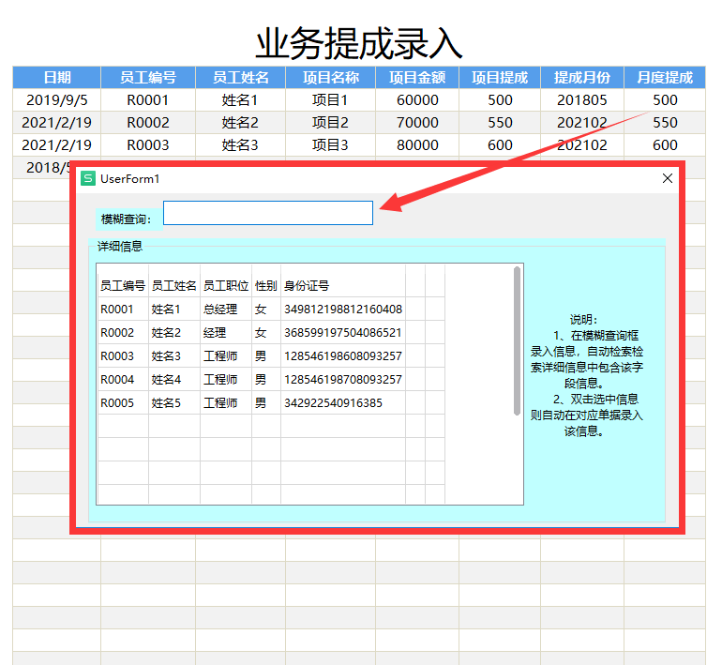Click the 业务提成录入 title
Viewport: 722px width, 665px height.
[359, 44]
